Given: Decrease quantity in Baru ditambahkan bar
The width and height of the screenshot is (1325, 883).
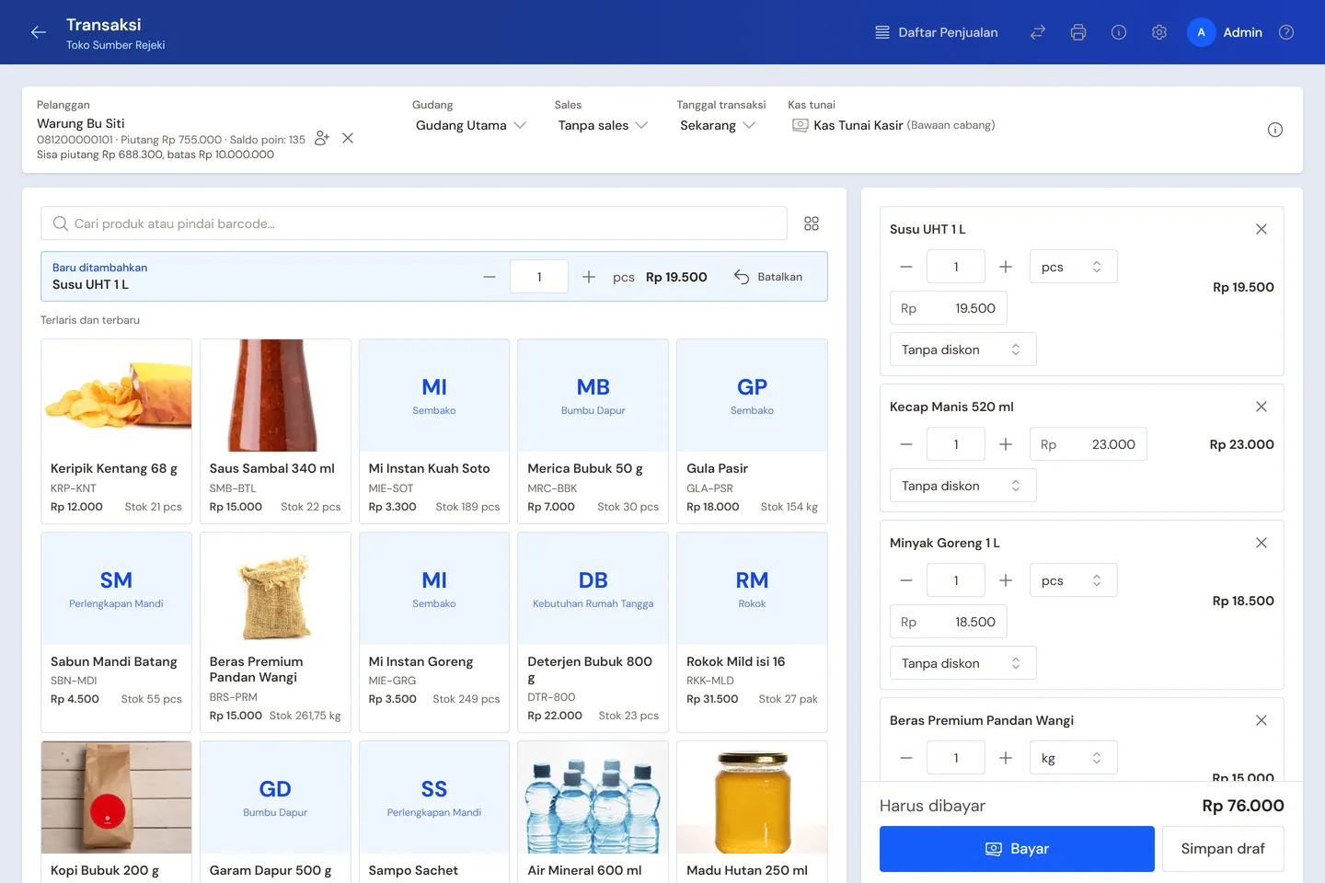Looking at the screenshot, I should (490, 277).
